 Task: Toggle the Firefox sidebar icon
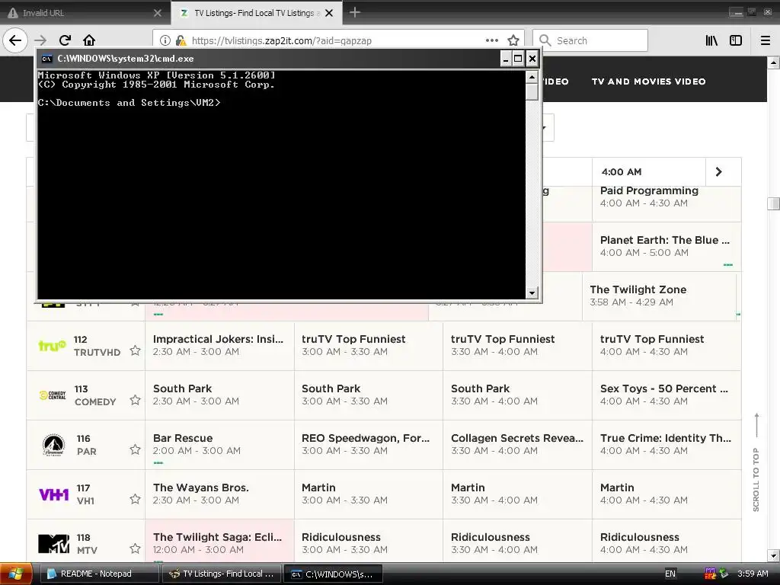(736, 40)
